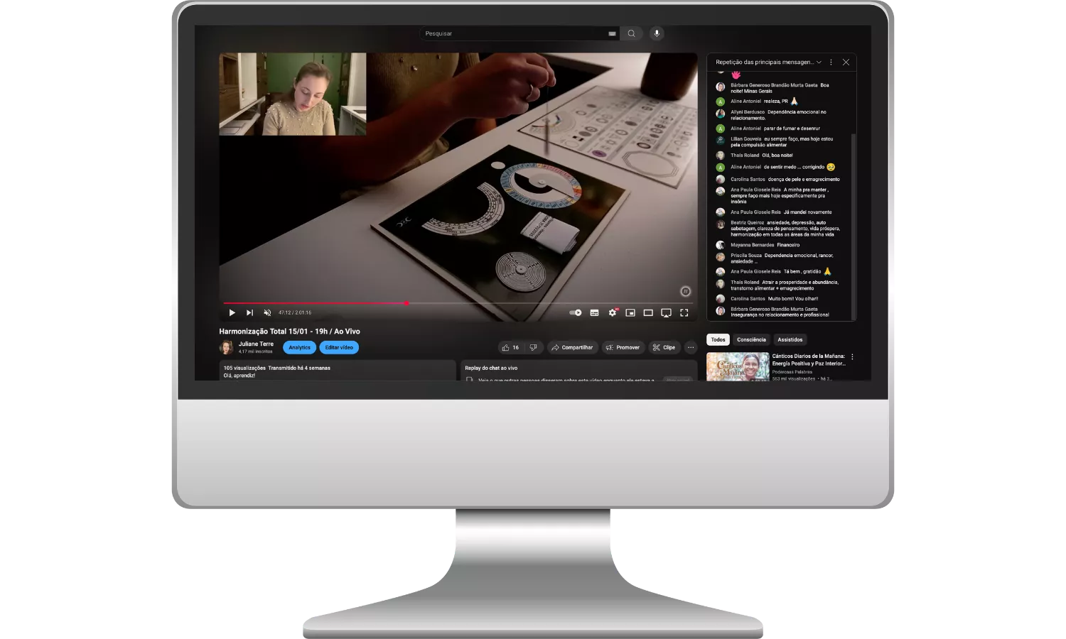This screenshot has width=1066, height=639.
Task: Open the Juliane Terre channel name link
Action: click(x=256, y=344)
